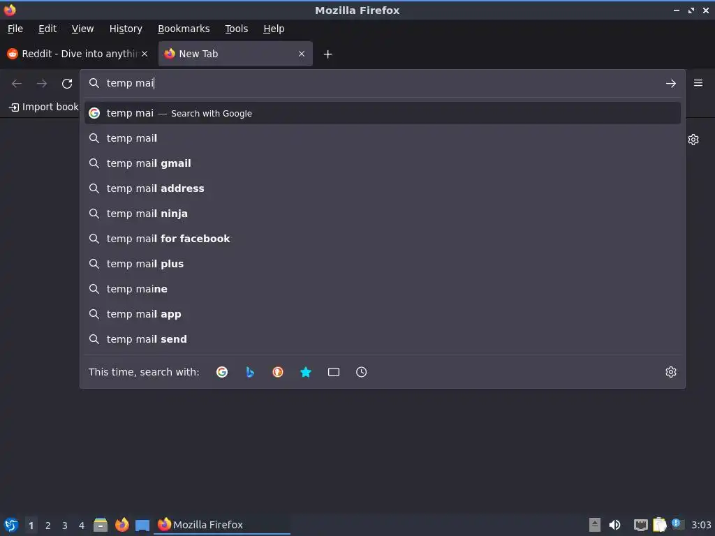Pick the 'temp mail gmail' suggestion
The width and height of the screenshot is (715, 536).
(x=382, y=163)
